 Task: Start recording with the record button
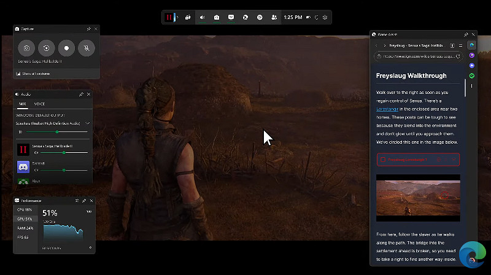(66, 48)
